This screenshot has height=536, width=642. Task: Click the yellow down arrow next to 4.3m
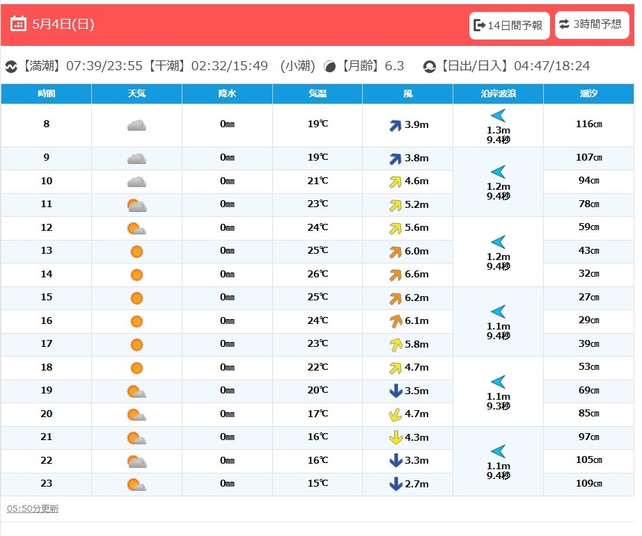[x=396, y=437]
